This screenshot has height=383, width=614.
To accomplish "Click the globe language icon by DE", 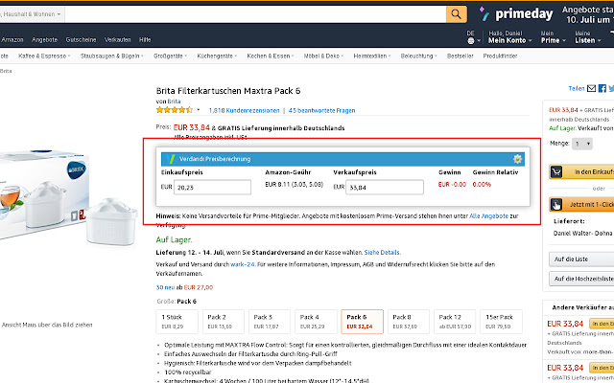I will click(x=471, y=40).
